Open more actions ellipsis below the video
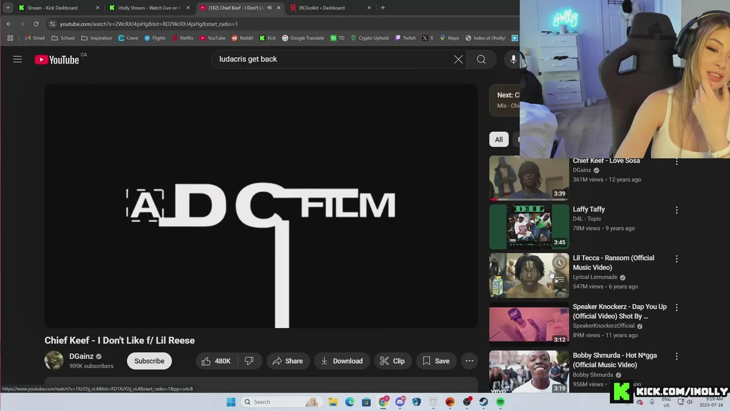 (x=469, y=361)
